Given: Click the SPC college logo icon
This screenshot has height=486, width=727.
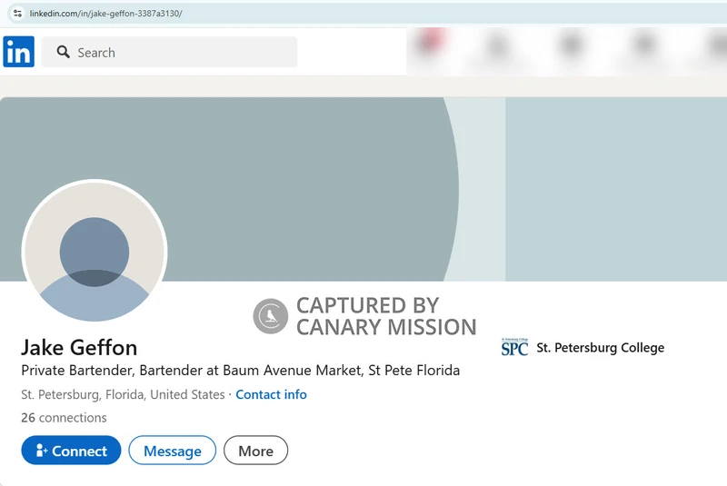Looking at the screenshot, I should tap(514, 347).
